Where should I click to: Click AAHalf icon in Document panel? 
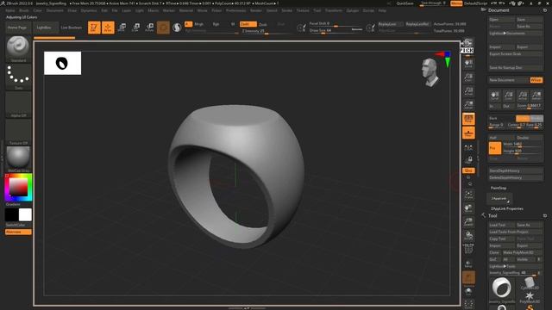536,96
